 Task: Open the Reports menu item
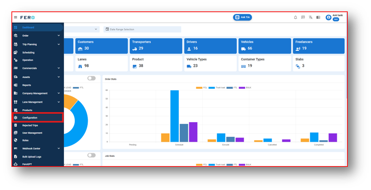point(38,85)
